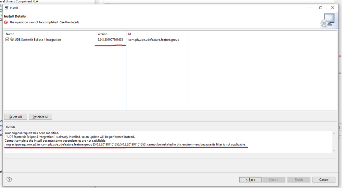Click the Install window title icon
The height and width of the screenshot is (188, 342).
coord(7,8)
